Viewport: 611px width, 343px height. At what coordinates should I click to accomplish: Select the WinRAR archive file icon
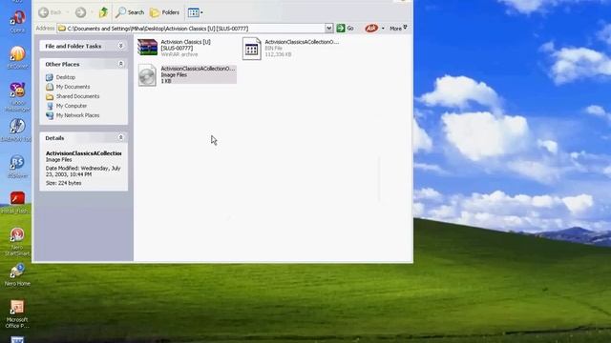point(147,48)
